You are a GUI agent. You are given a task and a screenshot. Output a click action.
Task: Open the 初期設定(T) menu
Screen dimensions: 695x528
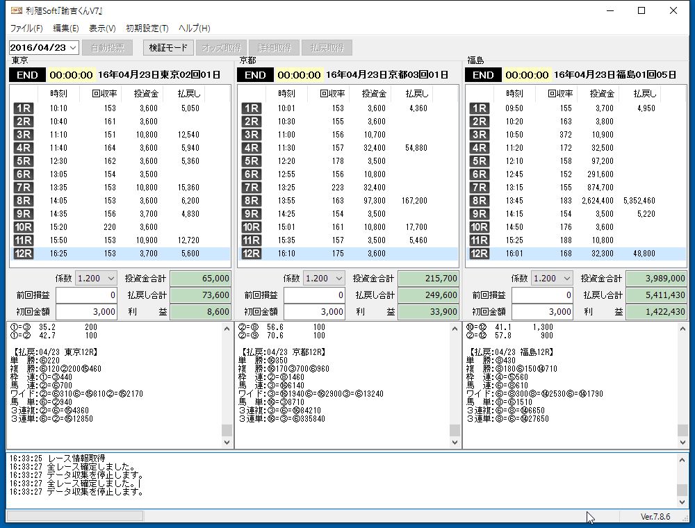(x=147, y=28)
